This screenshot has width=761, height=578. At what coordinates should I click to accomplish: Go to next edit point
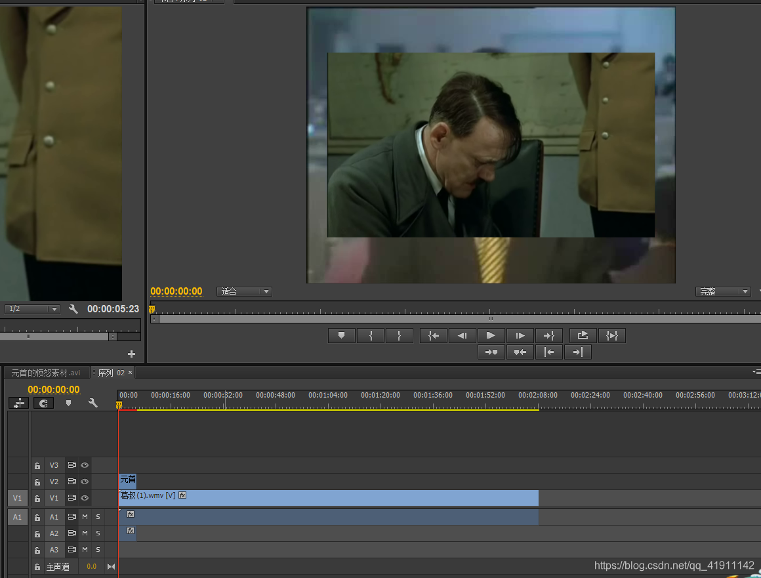pyautogui.click(x=577, y=352)
